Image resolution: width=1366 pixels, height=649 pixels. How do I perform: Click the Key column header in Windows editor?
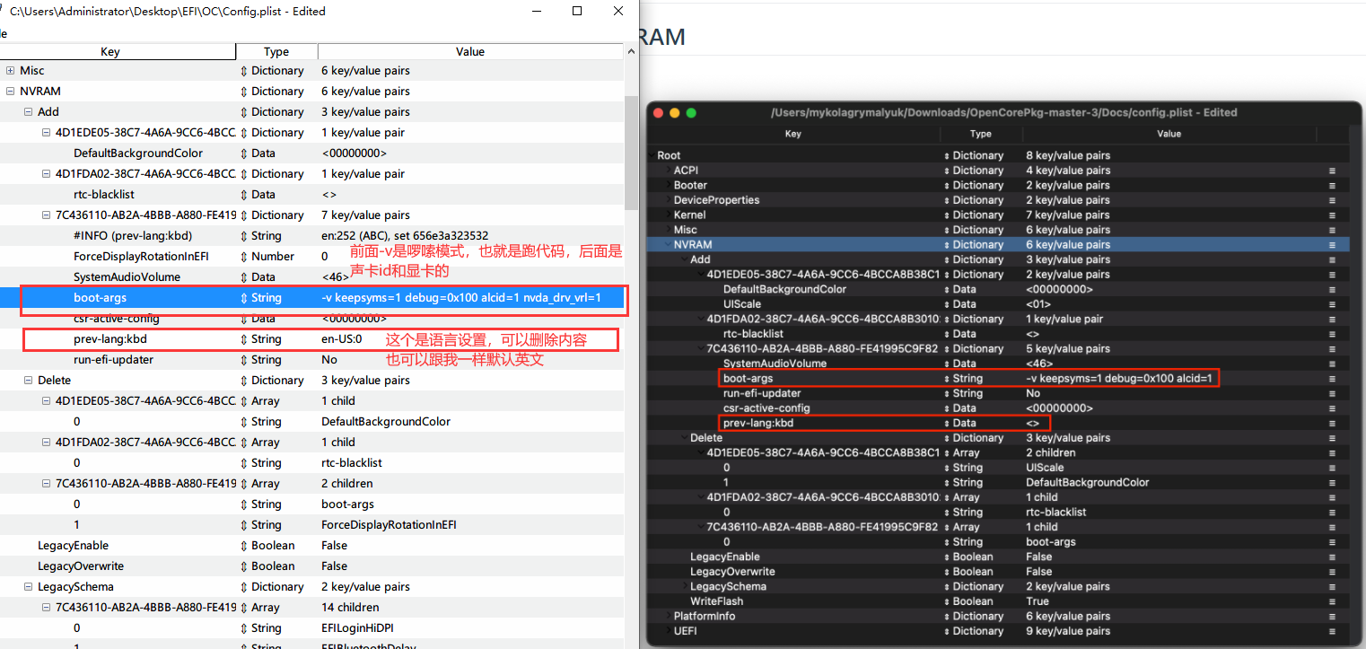point(110,52)
